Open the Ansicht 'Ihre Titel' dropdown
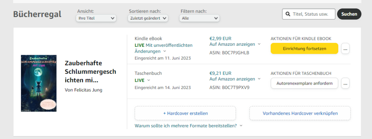This screenshot has width=372, height=139. pos(96,18)
